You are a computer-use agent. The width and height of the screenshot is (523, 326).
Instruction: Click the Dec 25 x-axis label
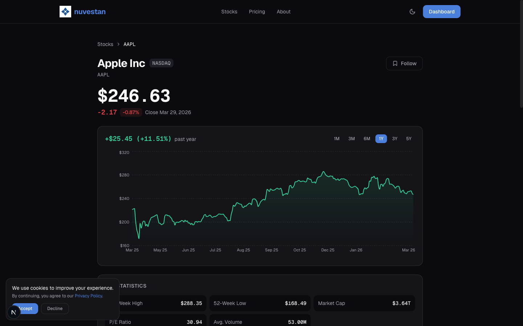coord(328,250)
